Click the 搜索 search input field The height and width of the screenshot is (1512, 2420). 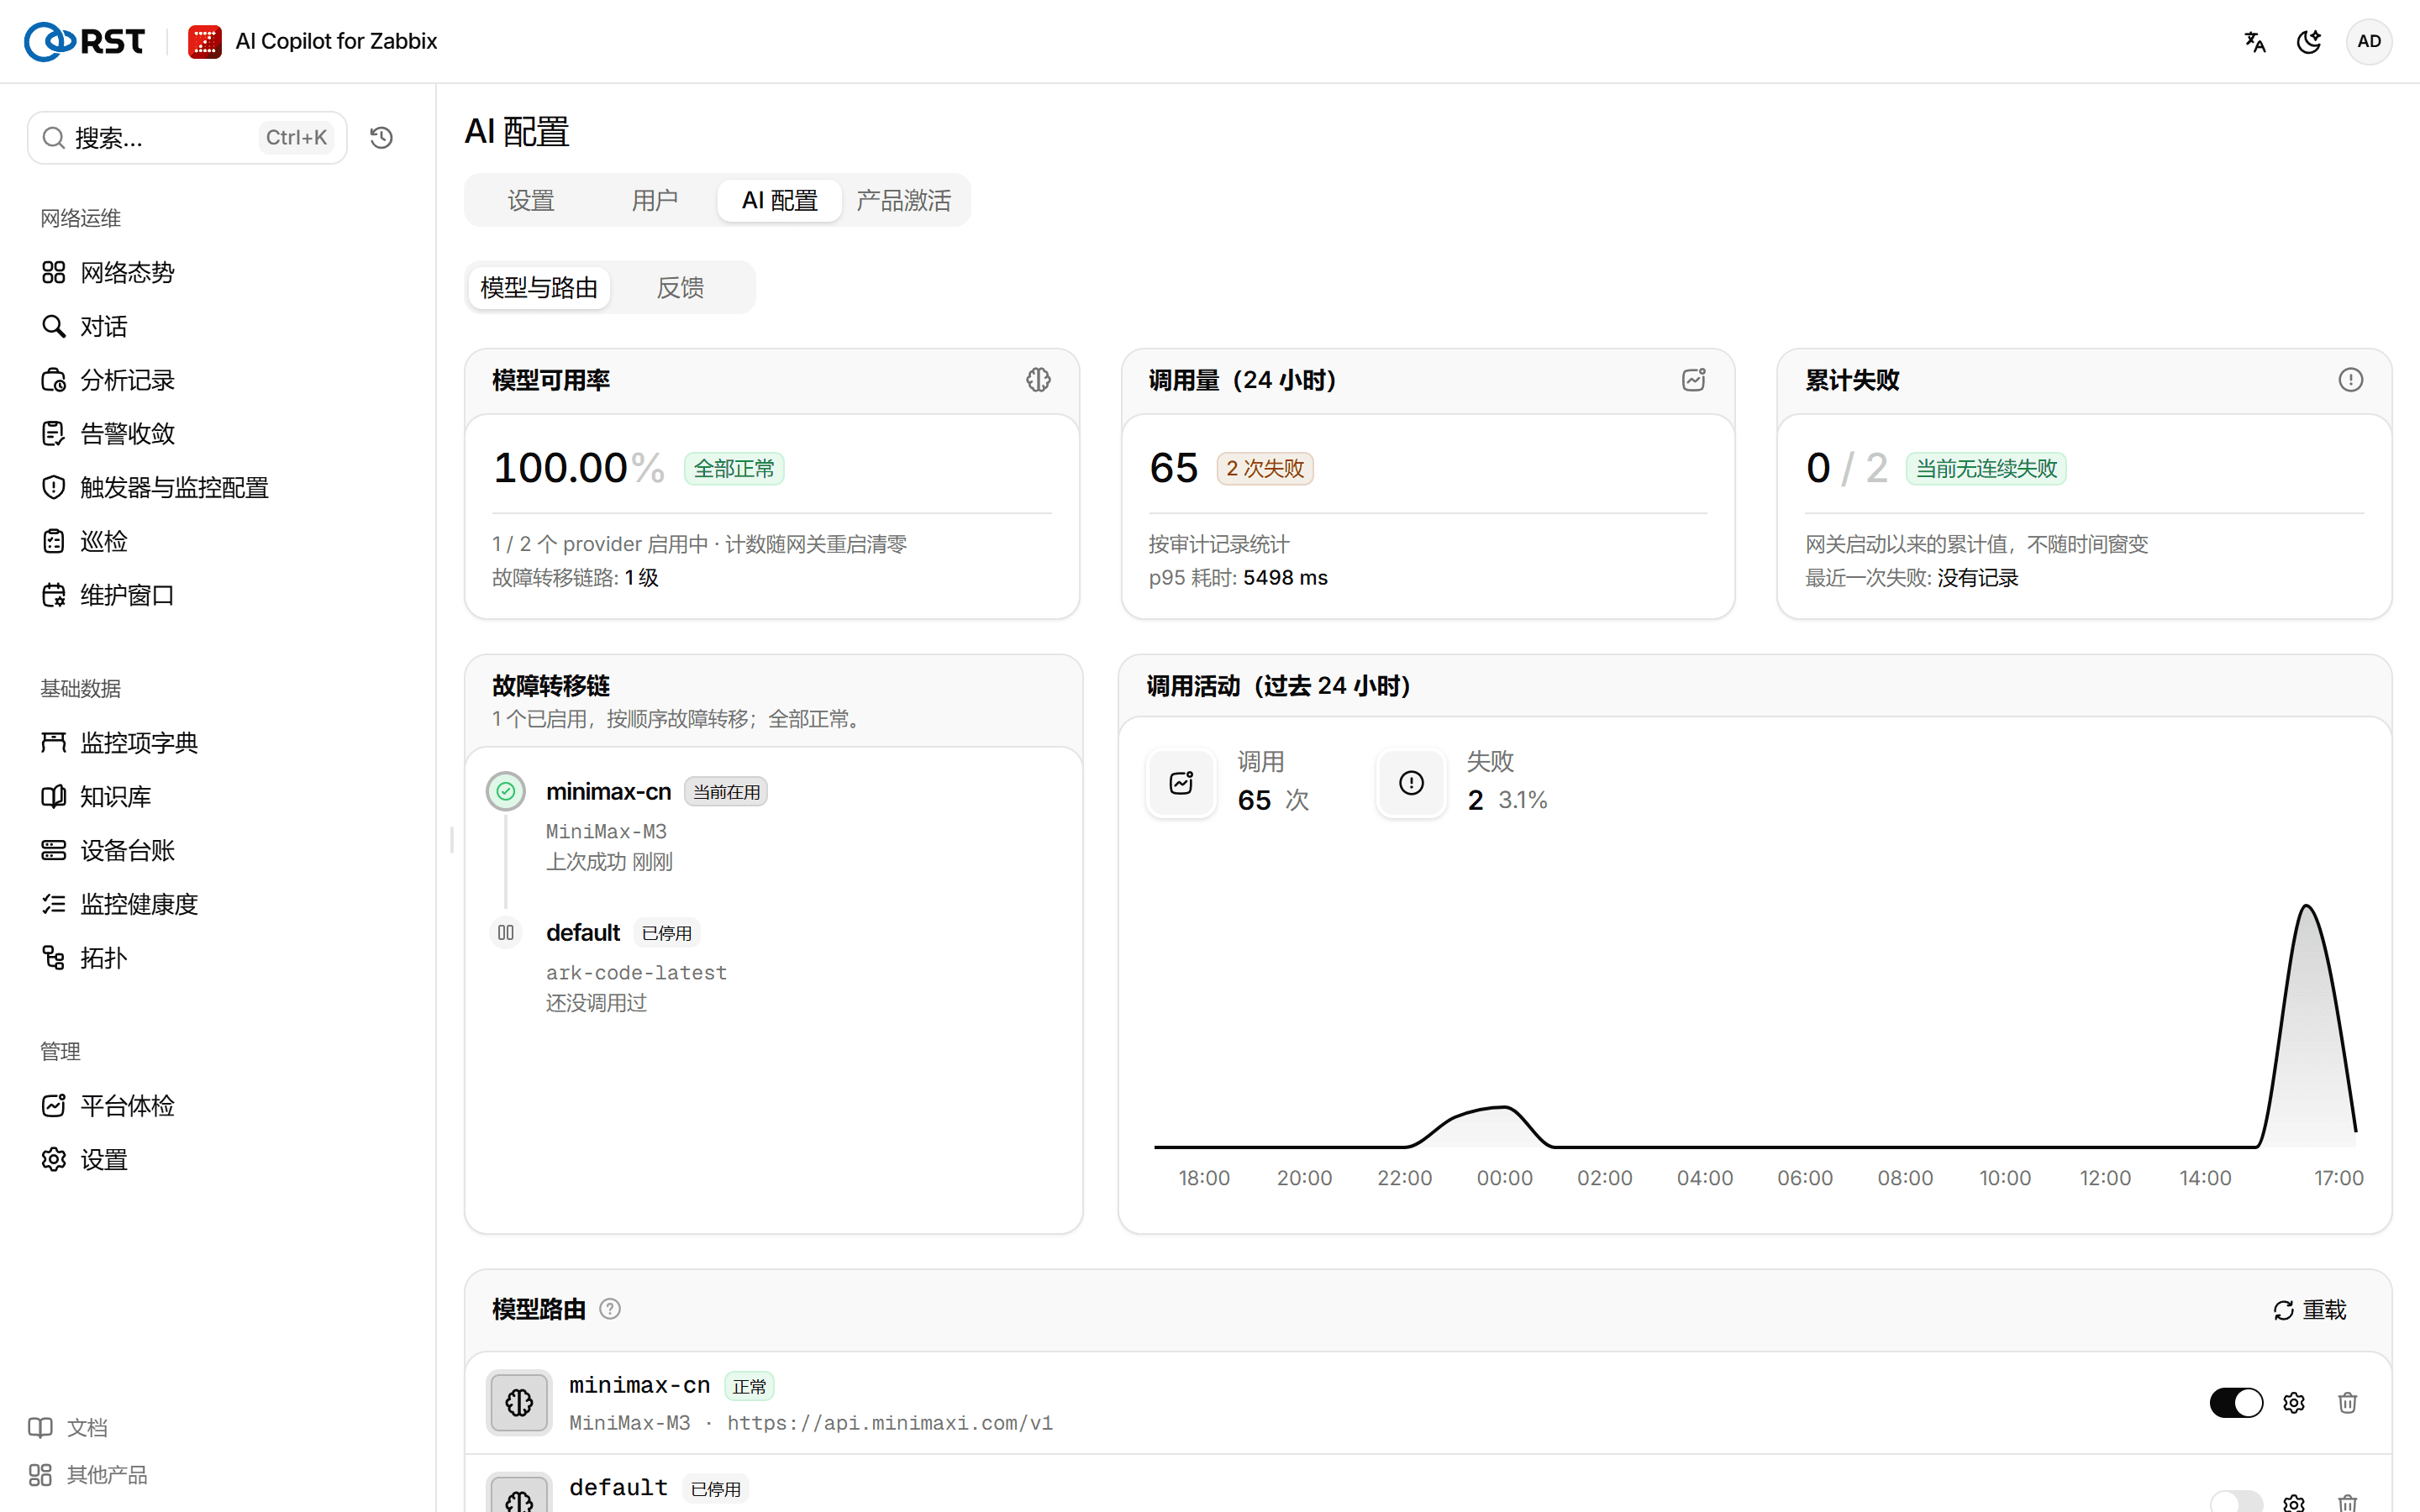[x=187, y=137]
